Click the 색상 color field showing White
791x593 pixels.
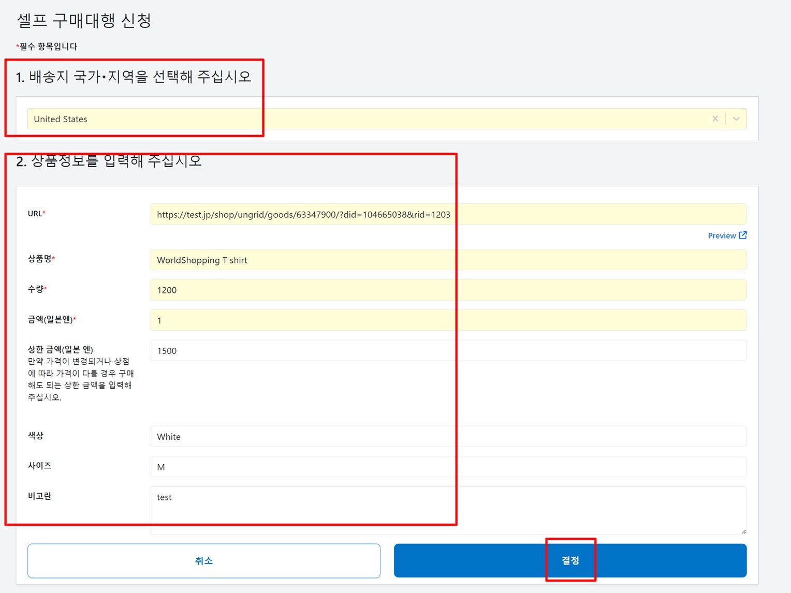pos(362,436)
